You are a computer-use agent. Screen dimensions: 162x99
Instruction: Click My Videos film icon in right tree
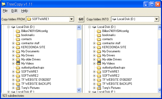99,63
